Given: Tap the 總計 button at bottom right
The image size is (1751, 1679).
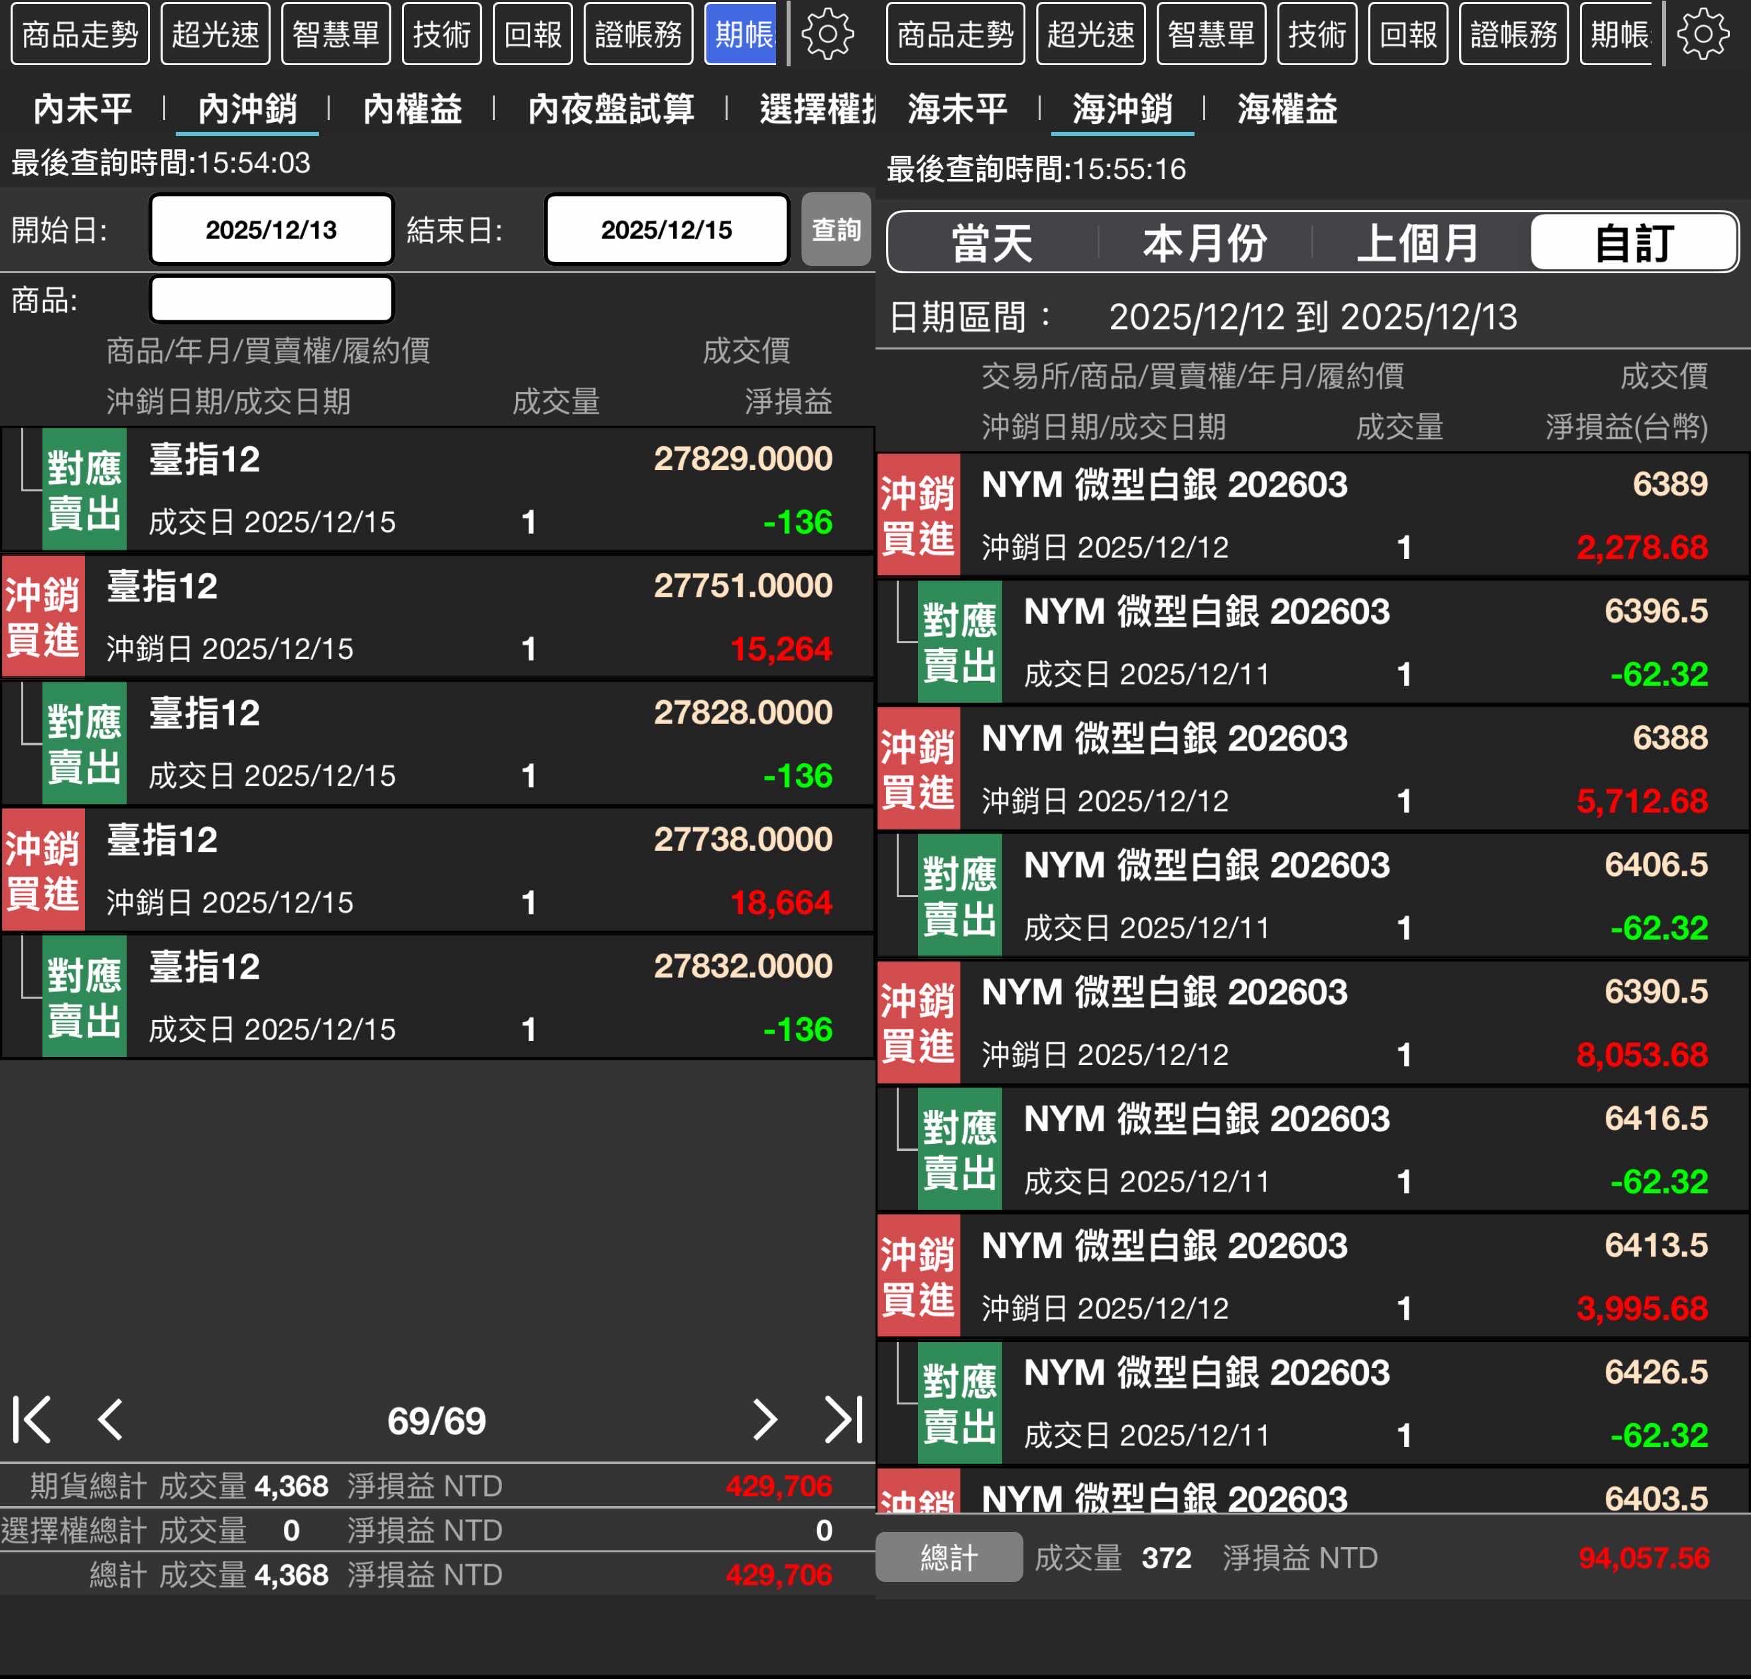Looking at the screenshot, I should (948, 1558).
